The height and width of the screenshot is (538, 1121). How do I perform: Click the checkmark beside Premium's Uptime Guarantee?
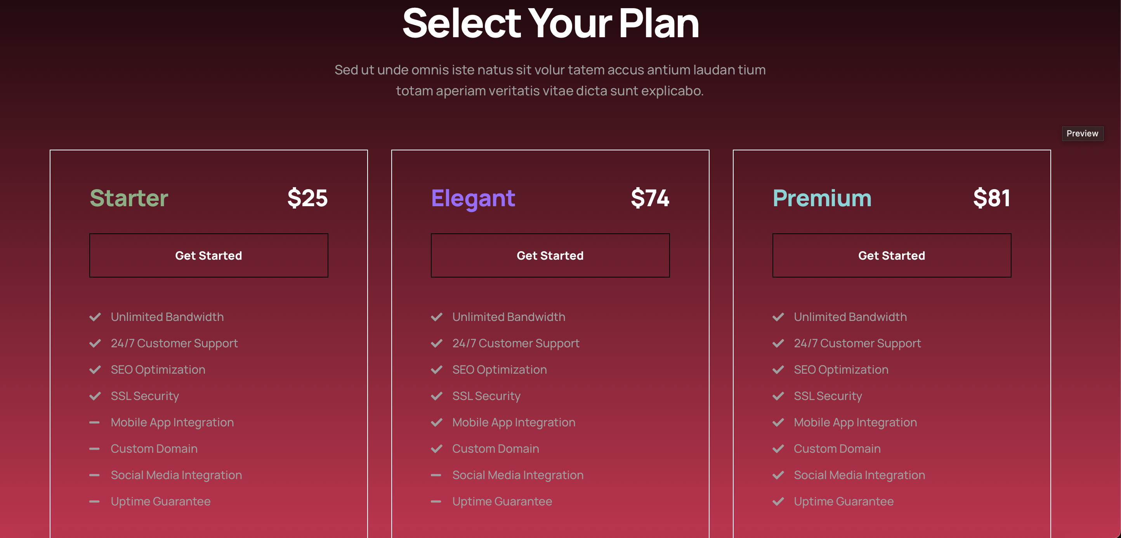pyautogui.click(x=779, y=502)
